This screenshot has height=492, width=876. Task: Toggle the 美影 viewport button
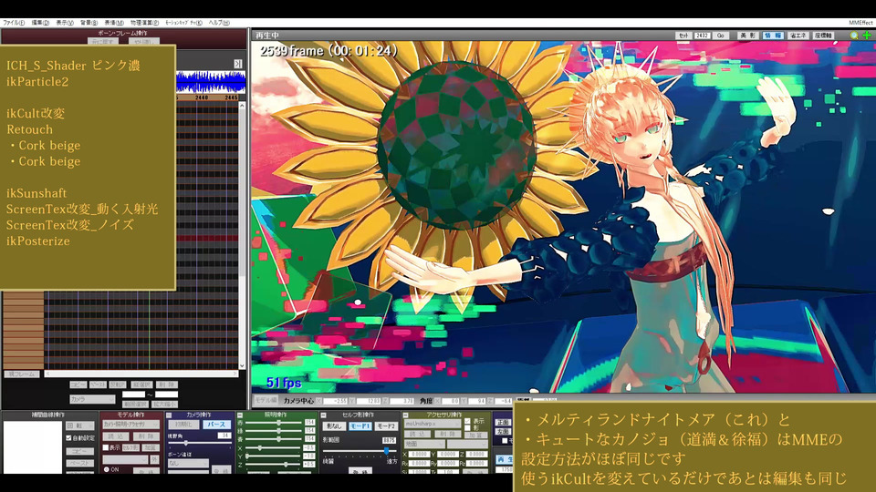pos(747,36)
